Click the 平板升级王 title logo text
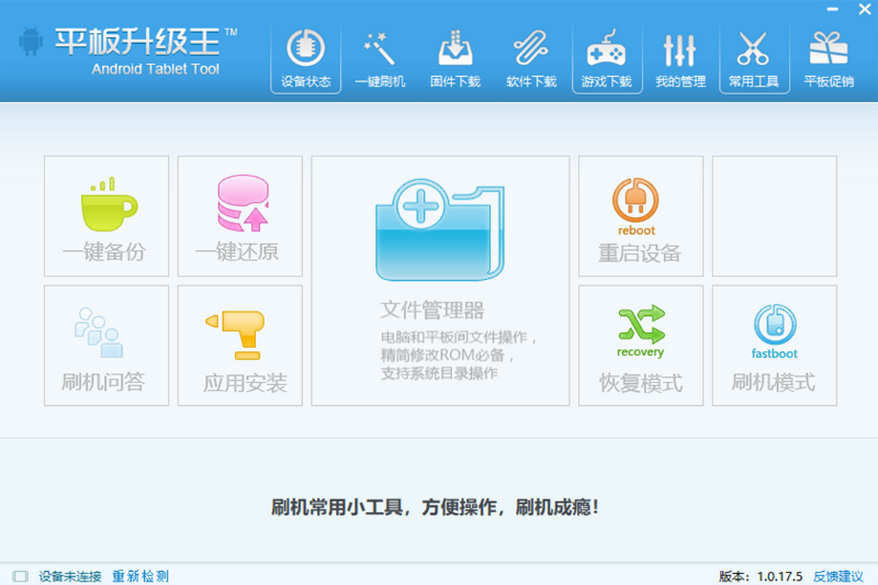878x585 pixels. pyautogui.click(x=138, y=42)
